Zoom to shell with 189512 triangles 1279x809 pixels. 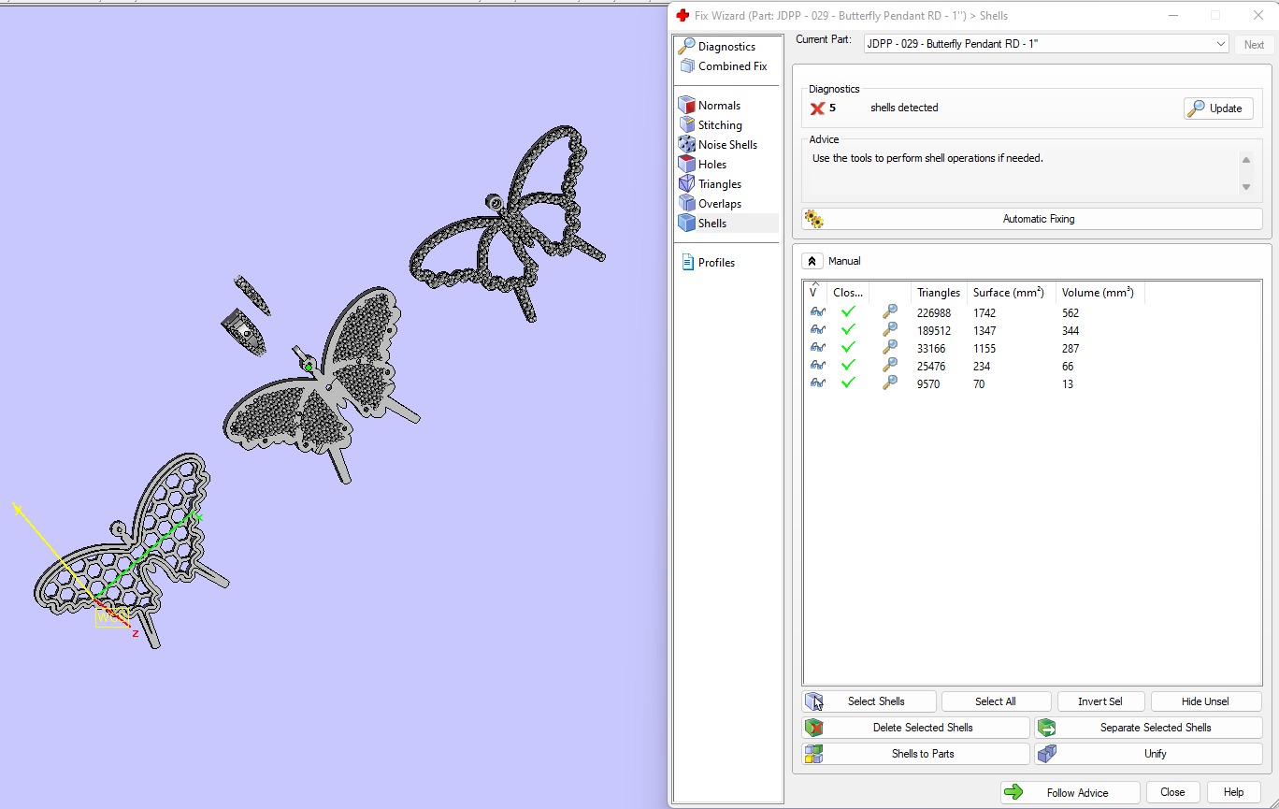point(890,330)
